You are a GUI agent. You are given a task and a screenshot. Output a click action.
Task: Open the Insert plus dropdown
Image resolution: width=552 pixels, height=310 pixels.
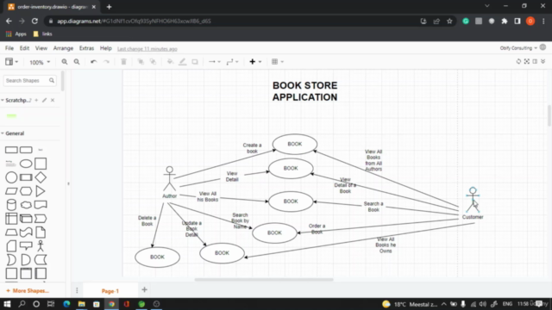point(255,62)
